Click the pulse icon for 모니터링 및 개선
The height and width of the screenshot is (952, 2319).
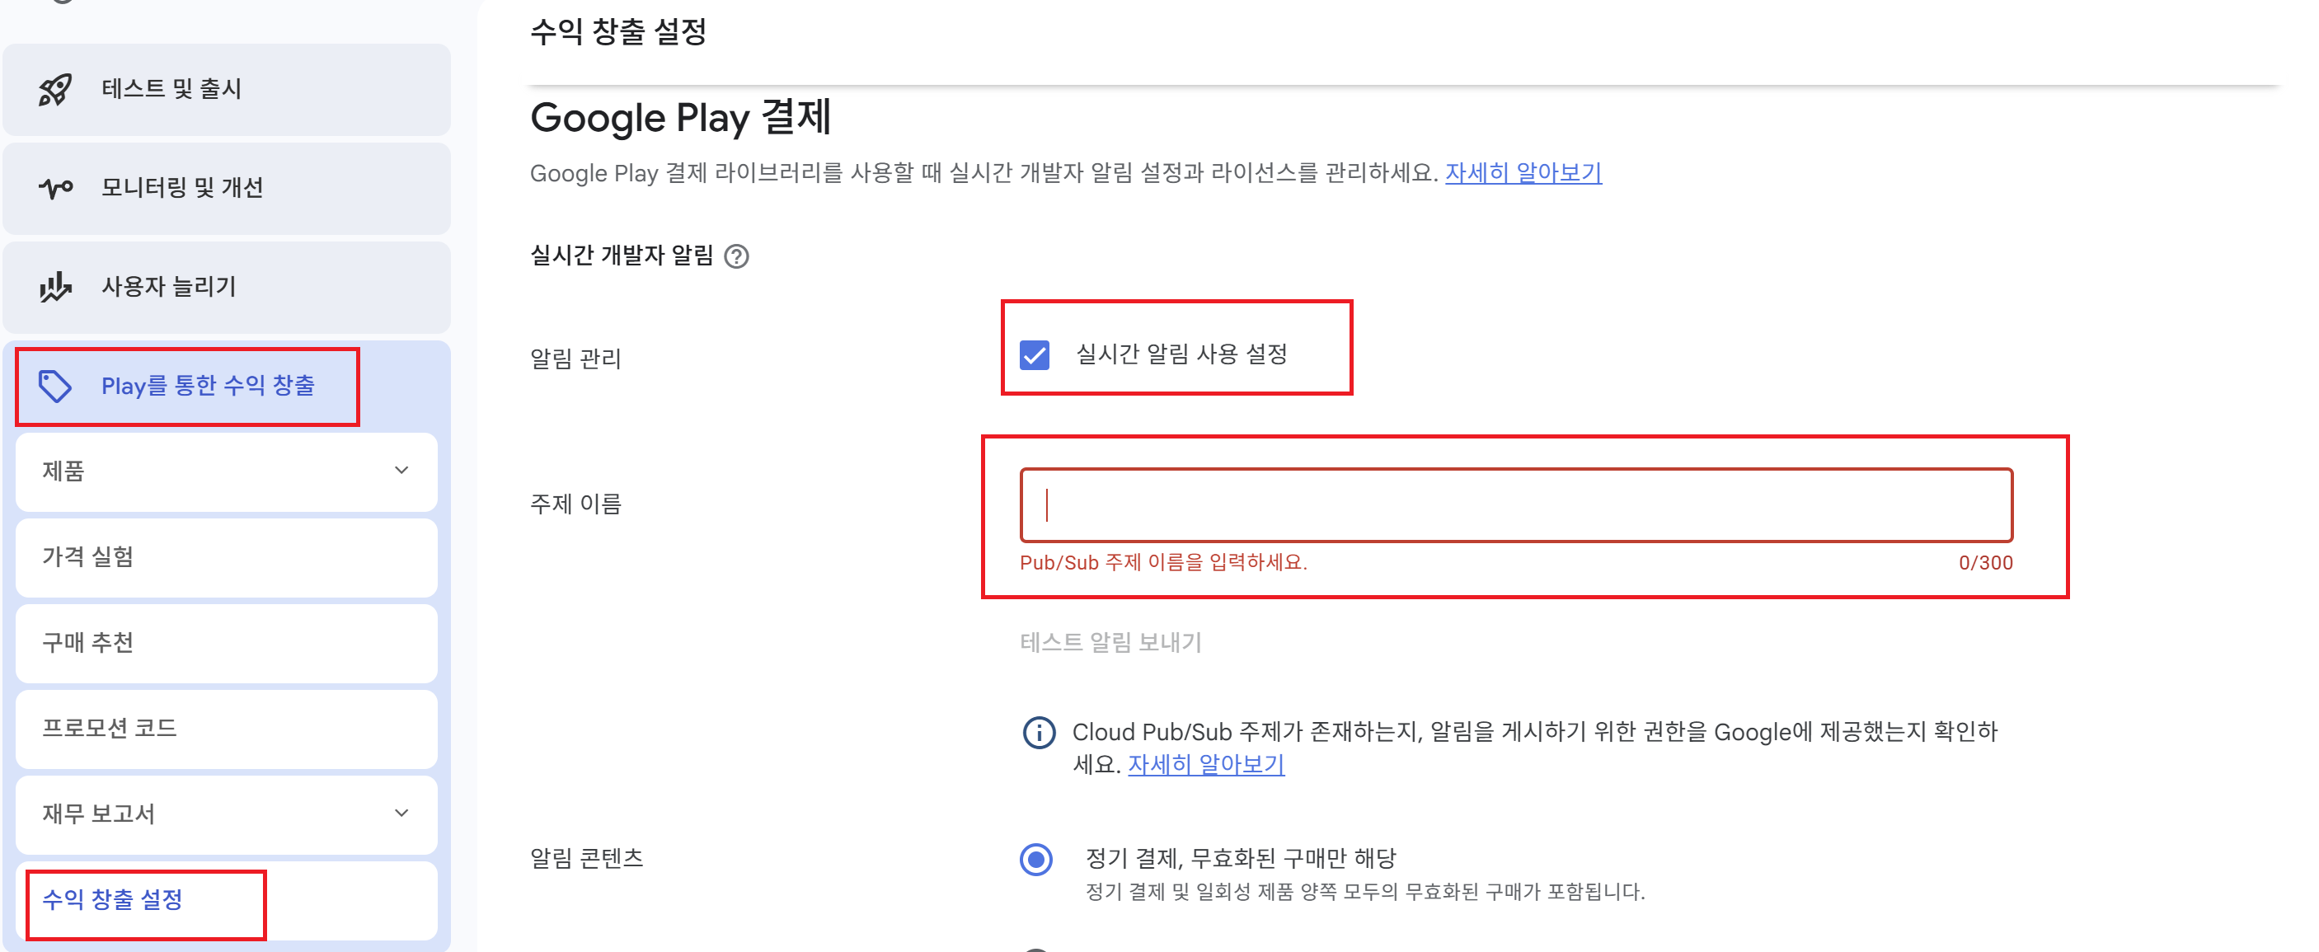tap(55, 188)
